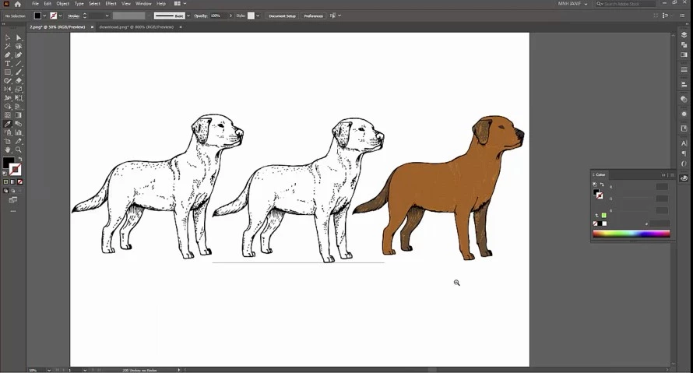Select the Scale tool
This screenshot has width=693, height=373.
19,90
